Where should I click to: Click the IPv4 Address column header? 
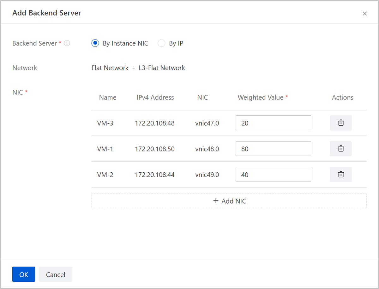coord(155,97)
